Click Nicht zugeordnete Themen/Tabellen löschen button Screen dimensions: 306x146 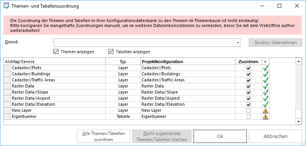[x=162, y=136]
